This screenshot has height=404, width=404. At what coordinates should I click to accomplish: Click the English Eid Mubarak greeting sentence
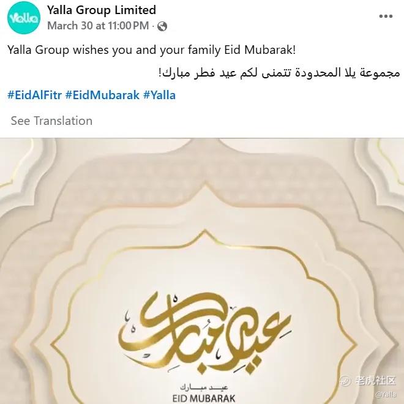(152, 50)
